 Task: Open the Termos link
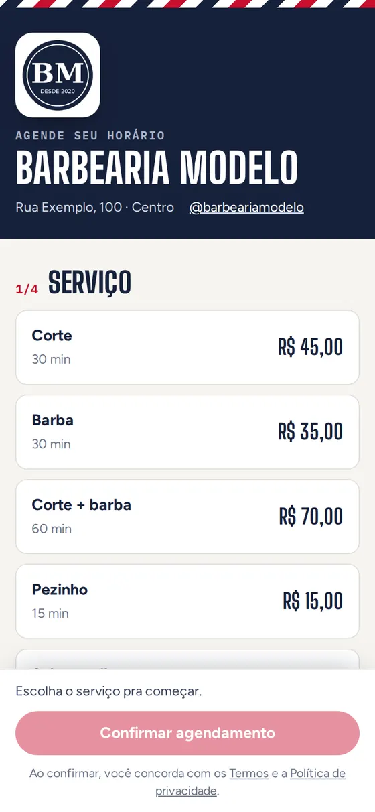248,773
